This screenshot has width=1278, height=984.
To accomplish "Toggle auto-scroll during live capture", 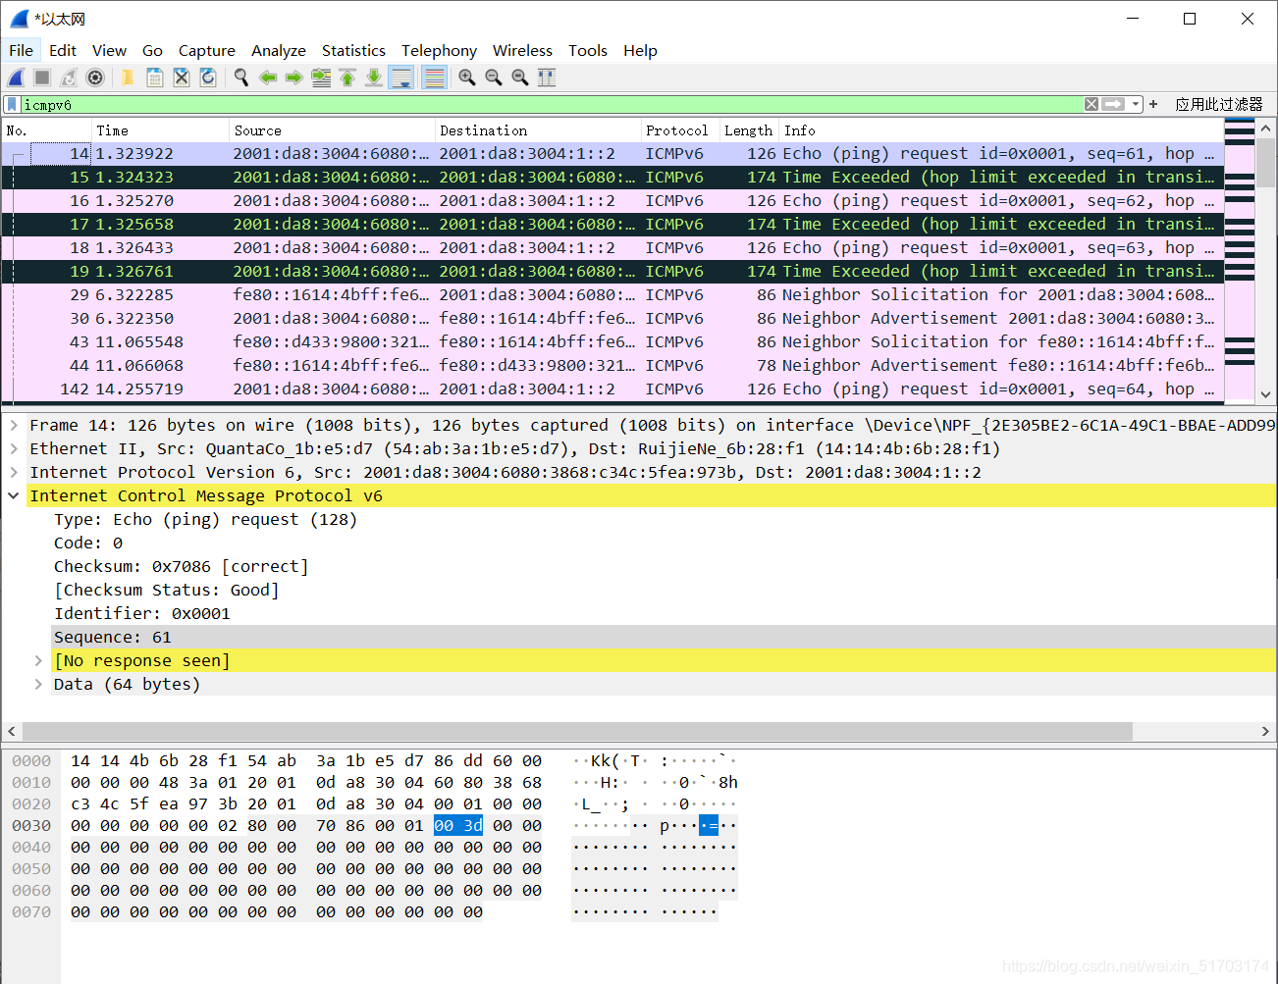I will pyautogui.click(x=401, y=78).
